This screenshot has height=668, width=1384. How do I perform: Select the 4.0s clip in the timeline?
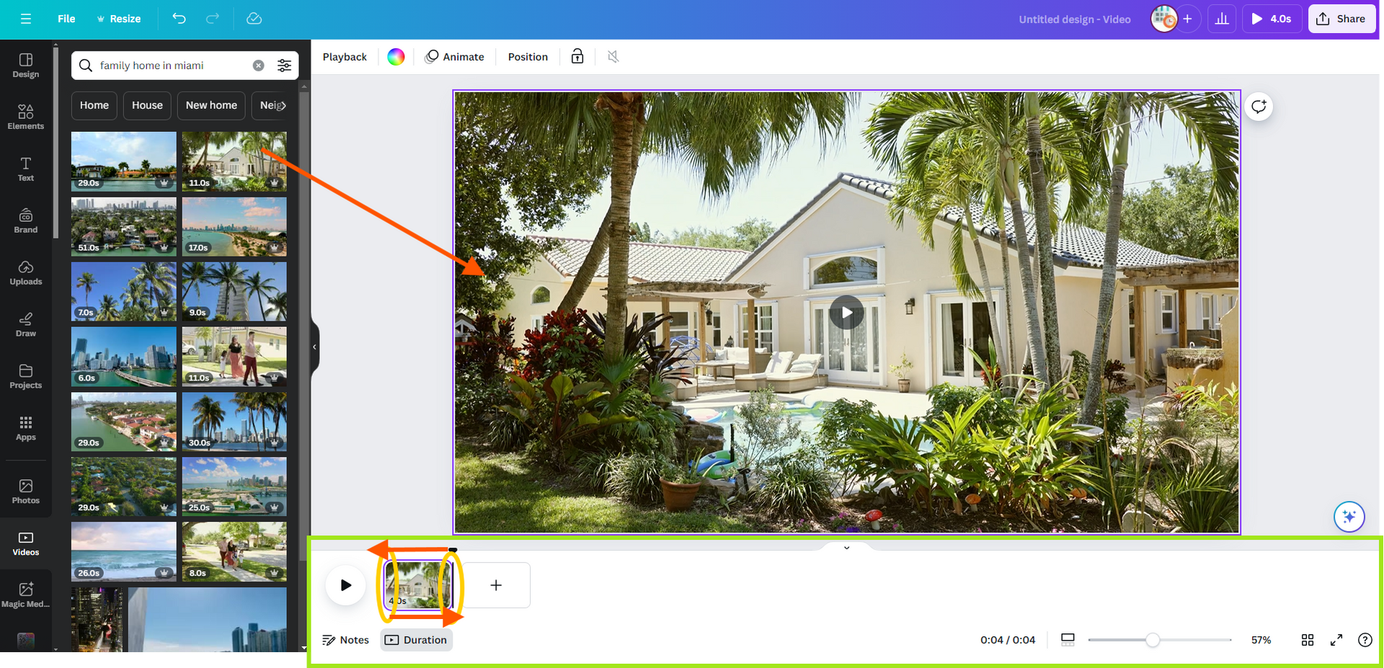coord(418,585)
